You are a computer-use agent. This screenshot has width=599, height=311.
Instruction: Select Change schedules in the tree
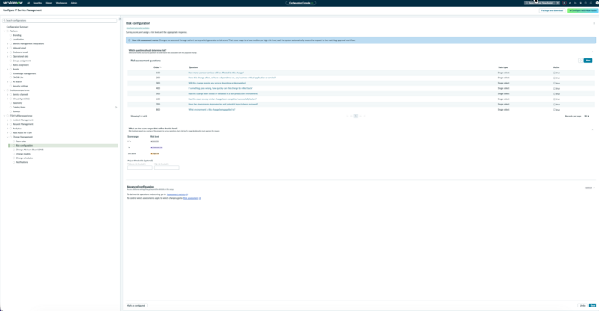pyautogui.click(x=25, y=158)
